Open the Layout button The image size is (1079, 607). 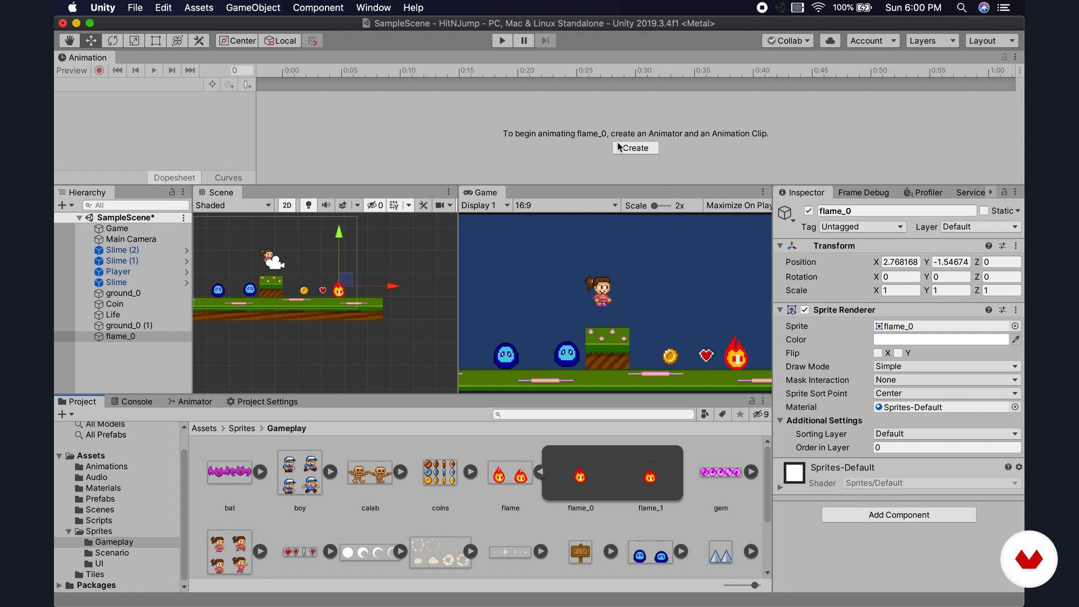(992, 40)
